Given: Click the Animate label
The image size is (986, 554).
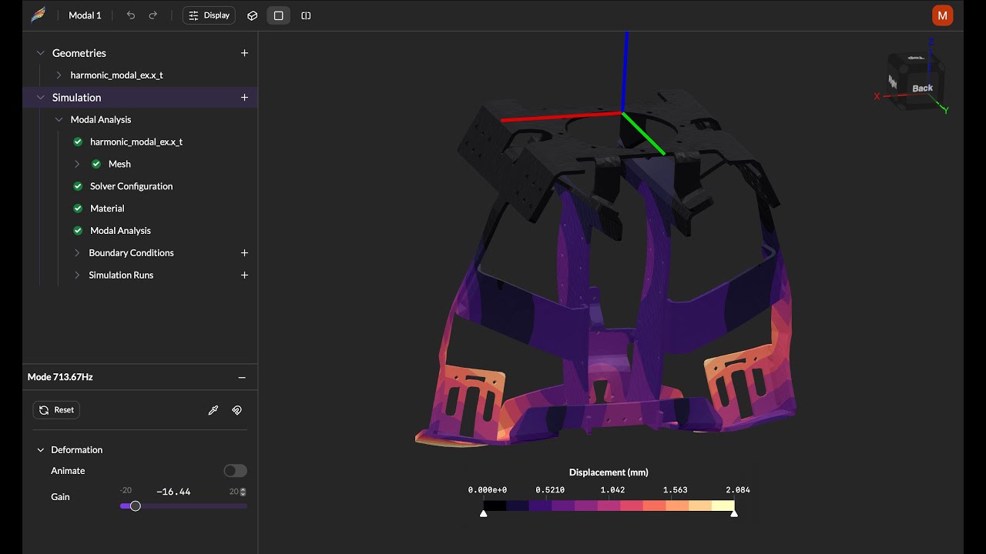Looking at the screenshot, I should click(68, 471).
